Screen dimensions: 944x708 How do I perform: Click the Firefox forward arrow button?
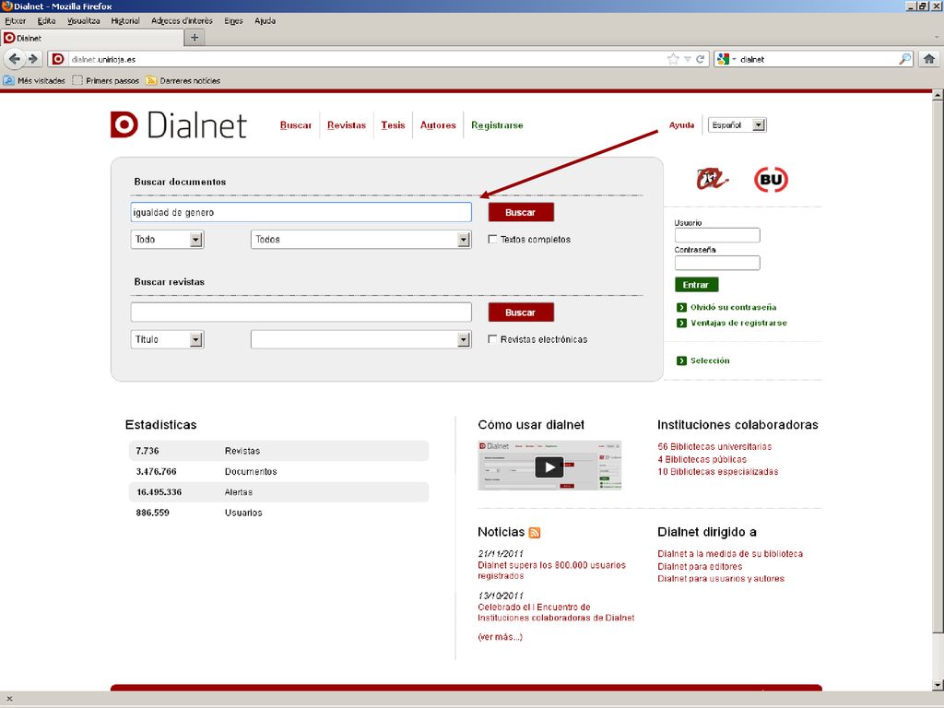click(33, 59)
